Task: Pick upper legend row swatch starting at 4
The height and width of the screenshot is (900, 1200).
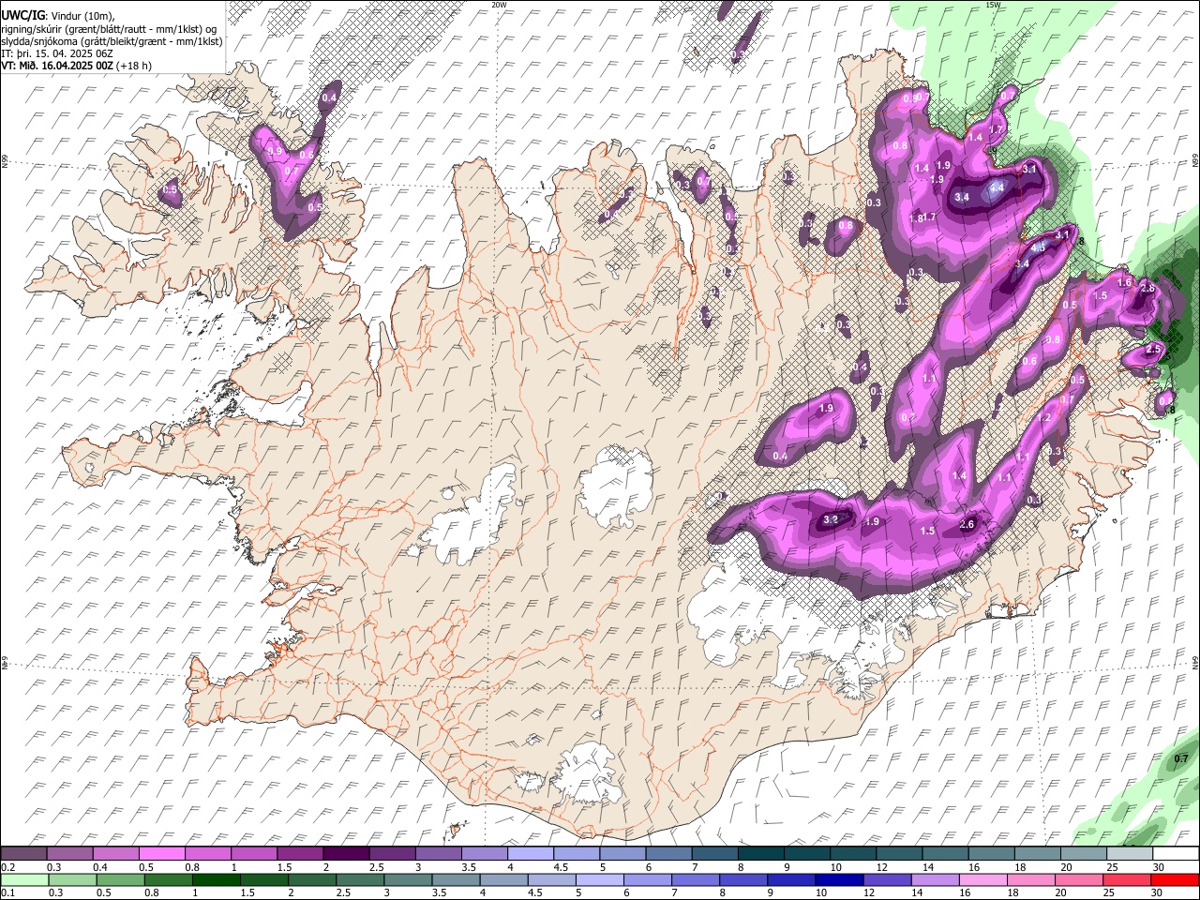Action: point(531,854)
